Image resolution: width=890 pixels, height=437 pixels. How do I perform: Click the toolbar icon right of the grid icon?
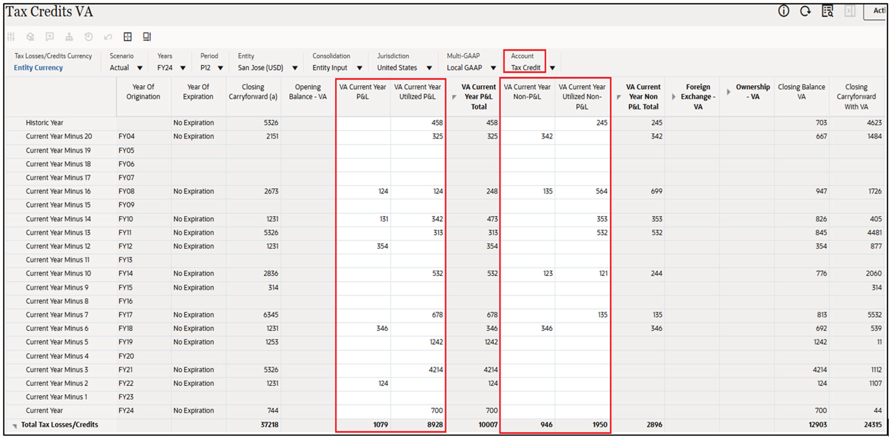[147, 37]
